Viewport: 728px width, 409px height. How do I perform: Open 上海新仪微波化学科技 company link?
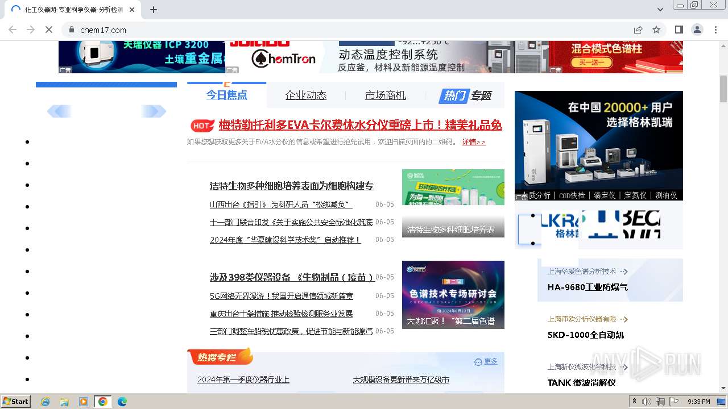582,367
